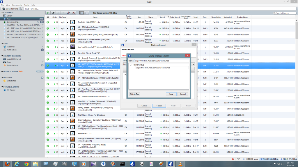Sort by the Share Ratio column header
The height and width of the screenshot is (167, 298).
tap(216, 17)
